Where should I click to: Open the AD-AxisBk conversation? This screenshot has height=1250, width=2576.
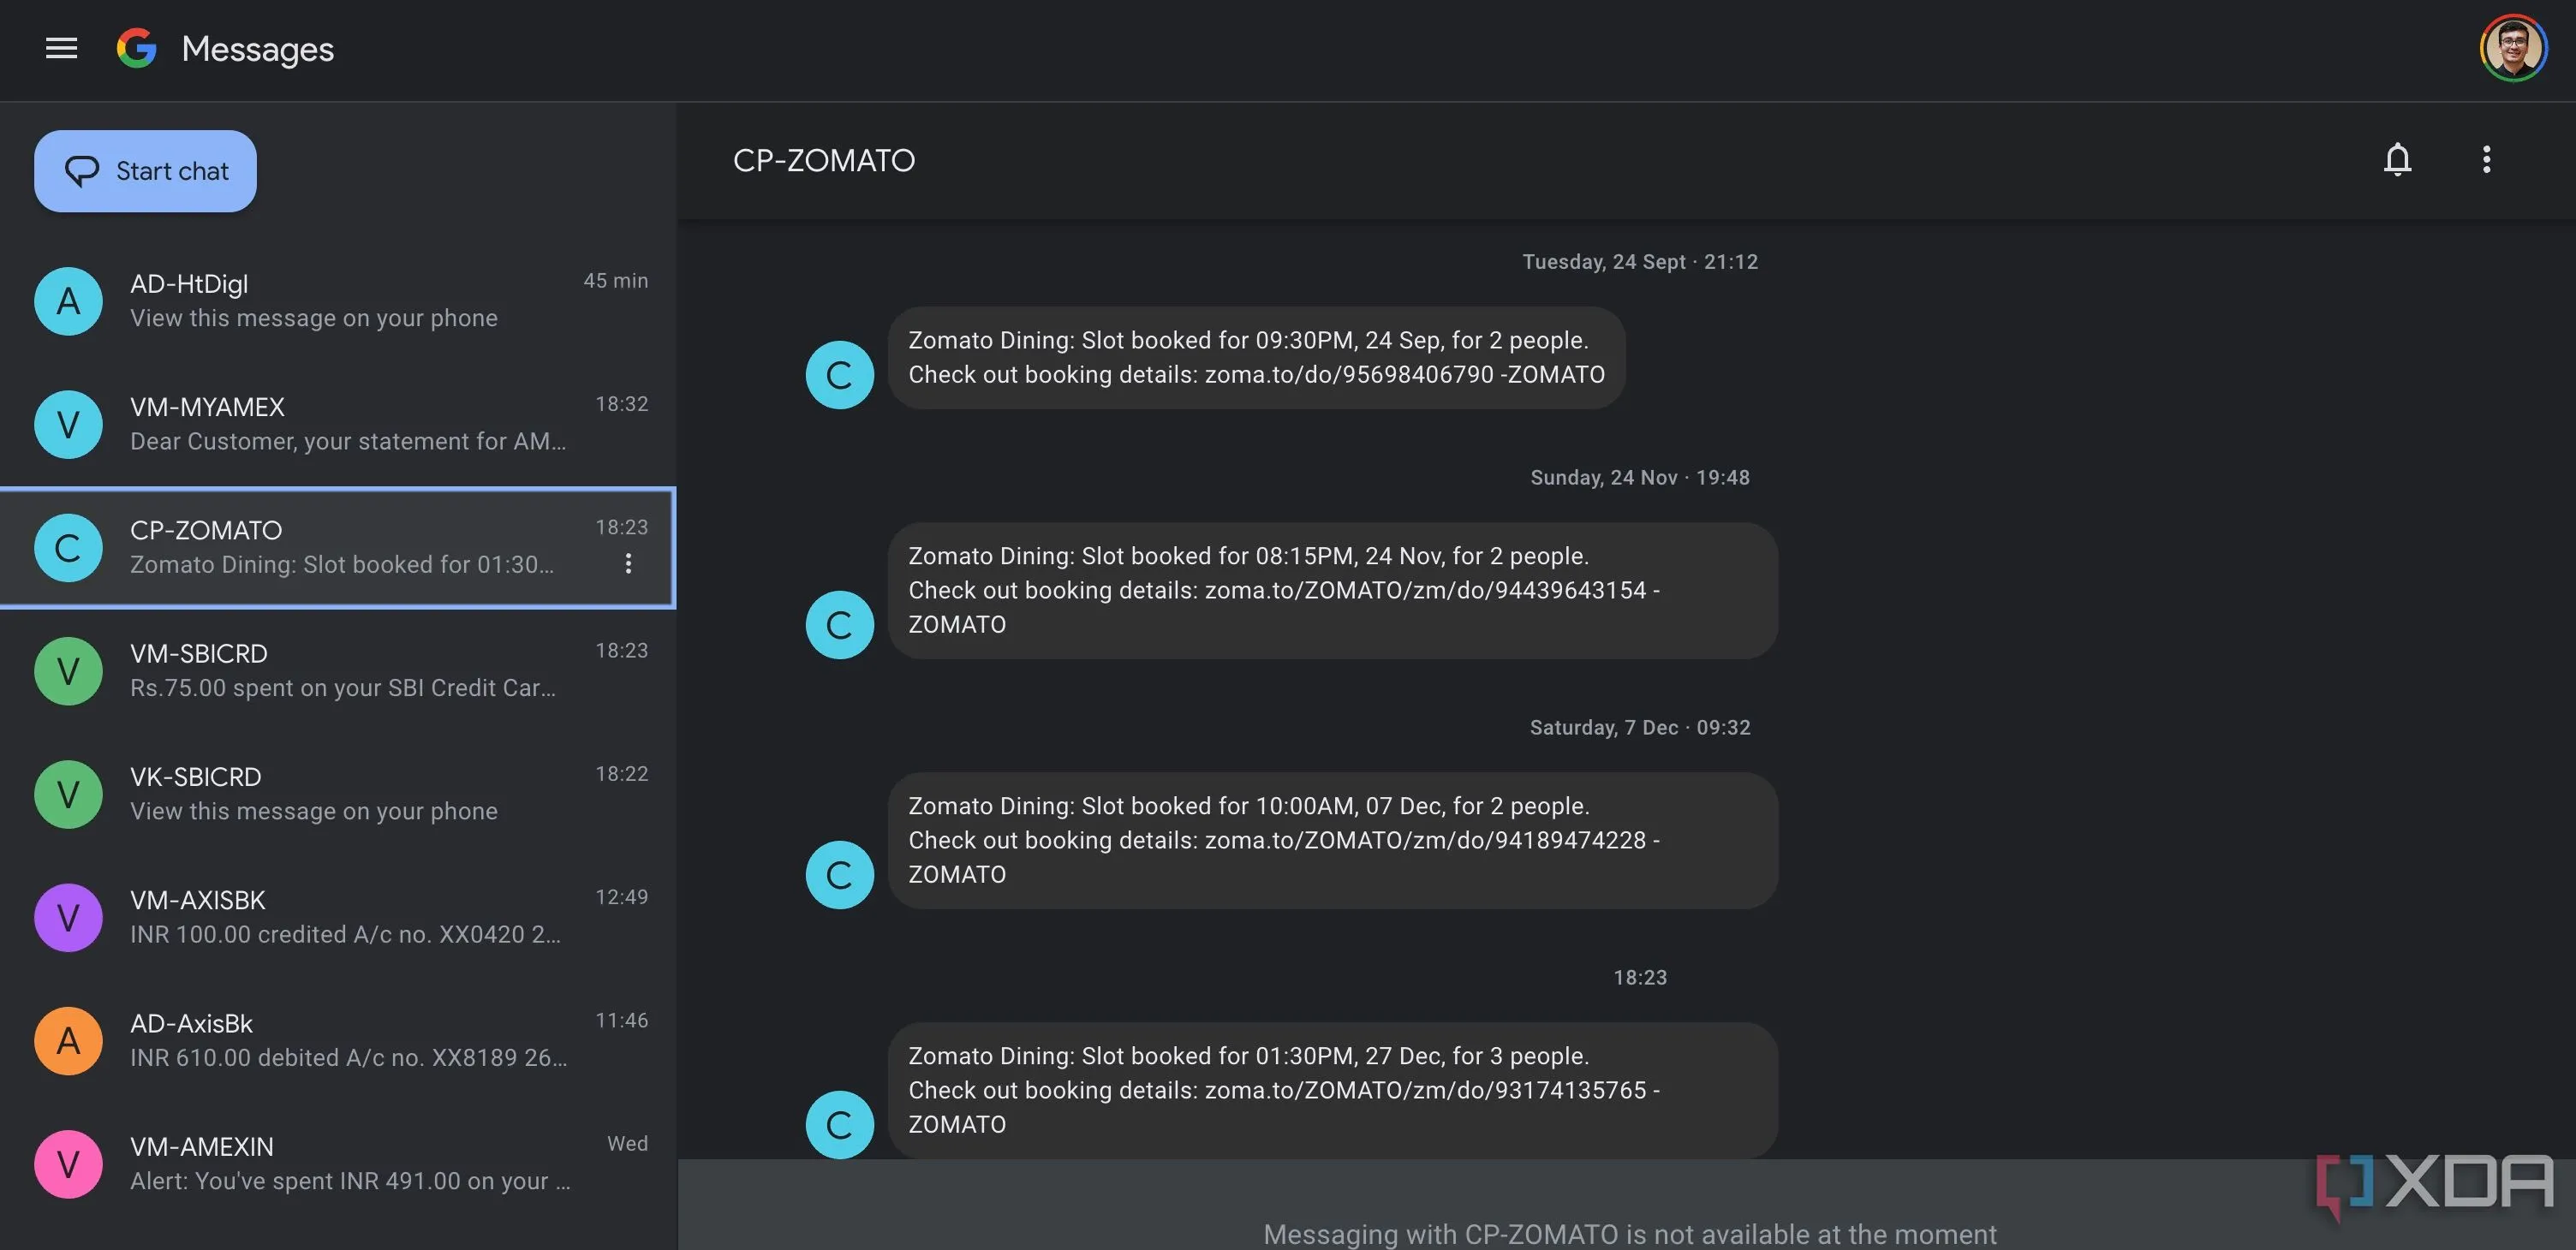pos(338,1041)
